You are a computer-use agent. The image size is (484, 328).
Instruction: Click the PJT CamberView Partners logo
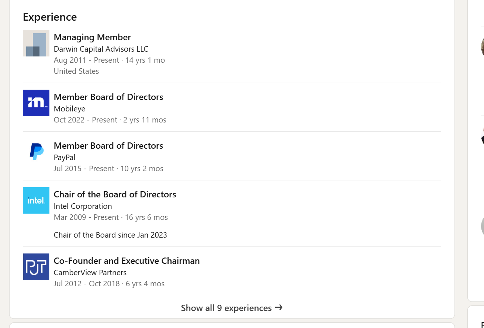click(36, 267)
